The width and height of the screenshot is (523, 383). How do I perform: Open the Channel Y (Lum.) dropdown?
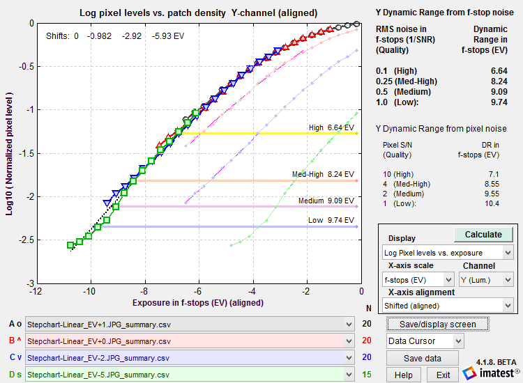pyautogui.click(x=486, y=280)
